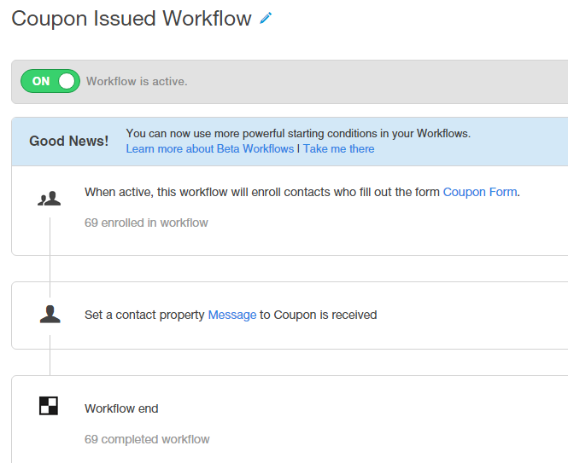Select the Coupon Issued Workflow title

tap(132, 19)
